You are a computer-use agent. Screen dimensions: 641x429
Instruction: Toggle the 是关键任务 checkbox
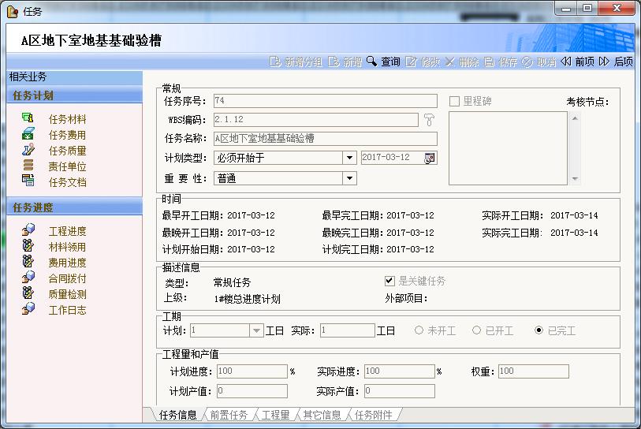click(x=389, y=281)
